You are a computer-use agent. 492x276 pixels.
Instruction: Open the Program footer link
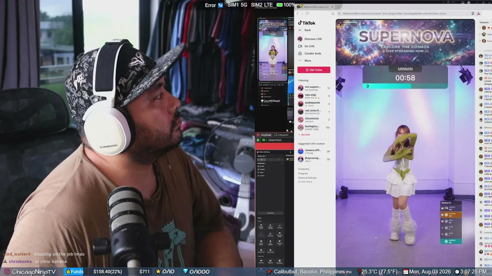pos(303,174)
